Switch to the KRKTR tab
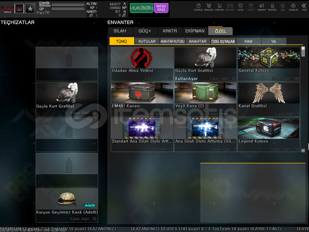Screen dimensions: 309x232 tap(170, 31)
